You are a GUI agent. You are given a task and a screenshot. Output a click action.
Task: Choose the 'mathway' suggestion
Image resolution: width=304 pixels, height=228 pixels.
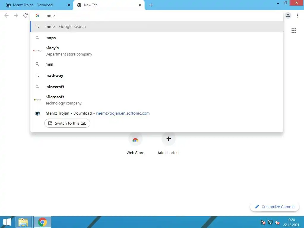(x=157, y=75)
